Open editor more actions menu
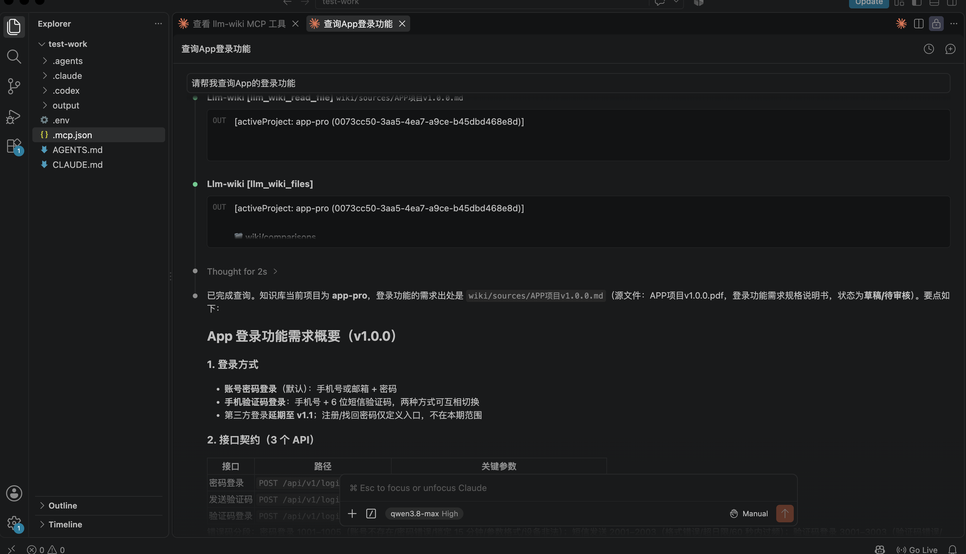The image size is (966, 554). tap(954, 24)
